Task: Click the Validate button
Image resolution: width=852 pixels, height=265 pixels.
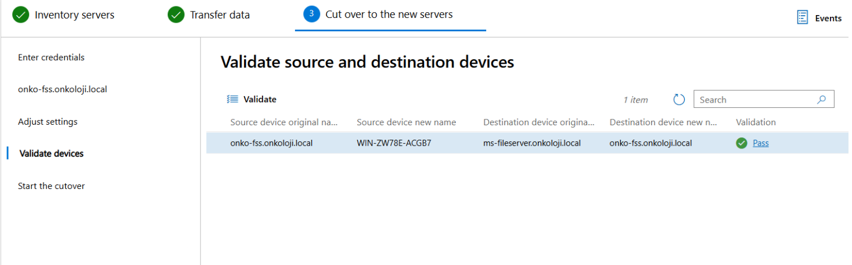Action: point(251,99)
